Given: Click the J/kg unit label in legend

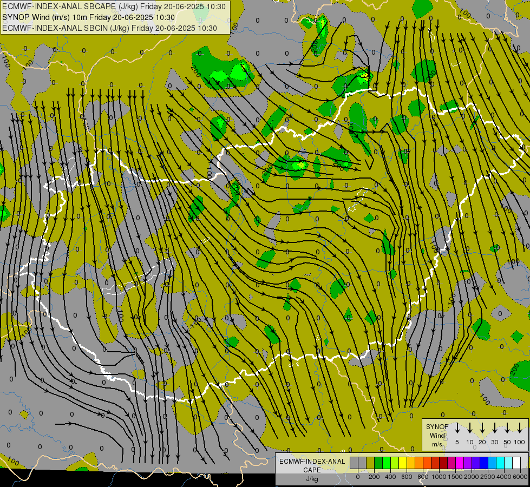Looking at the screenshot, I should pyautogui.click(x=312, y=479).
